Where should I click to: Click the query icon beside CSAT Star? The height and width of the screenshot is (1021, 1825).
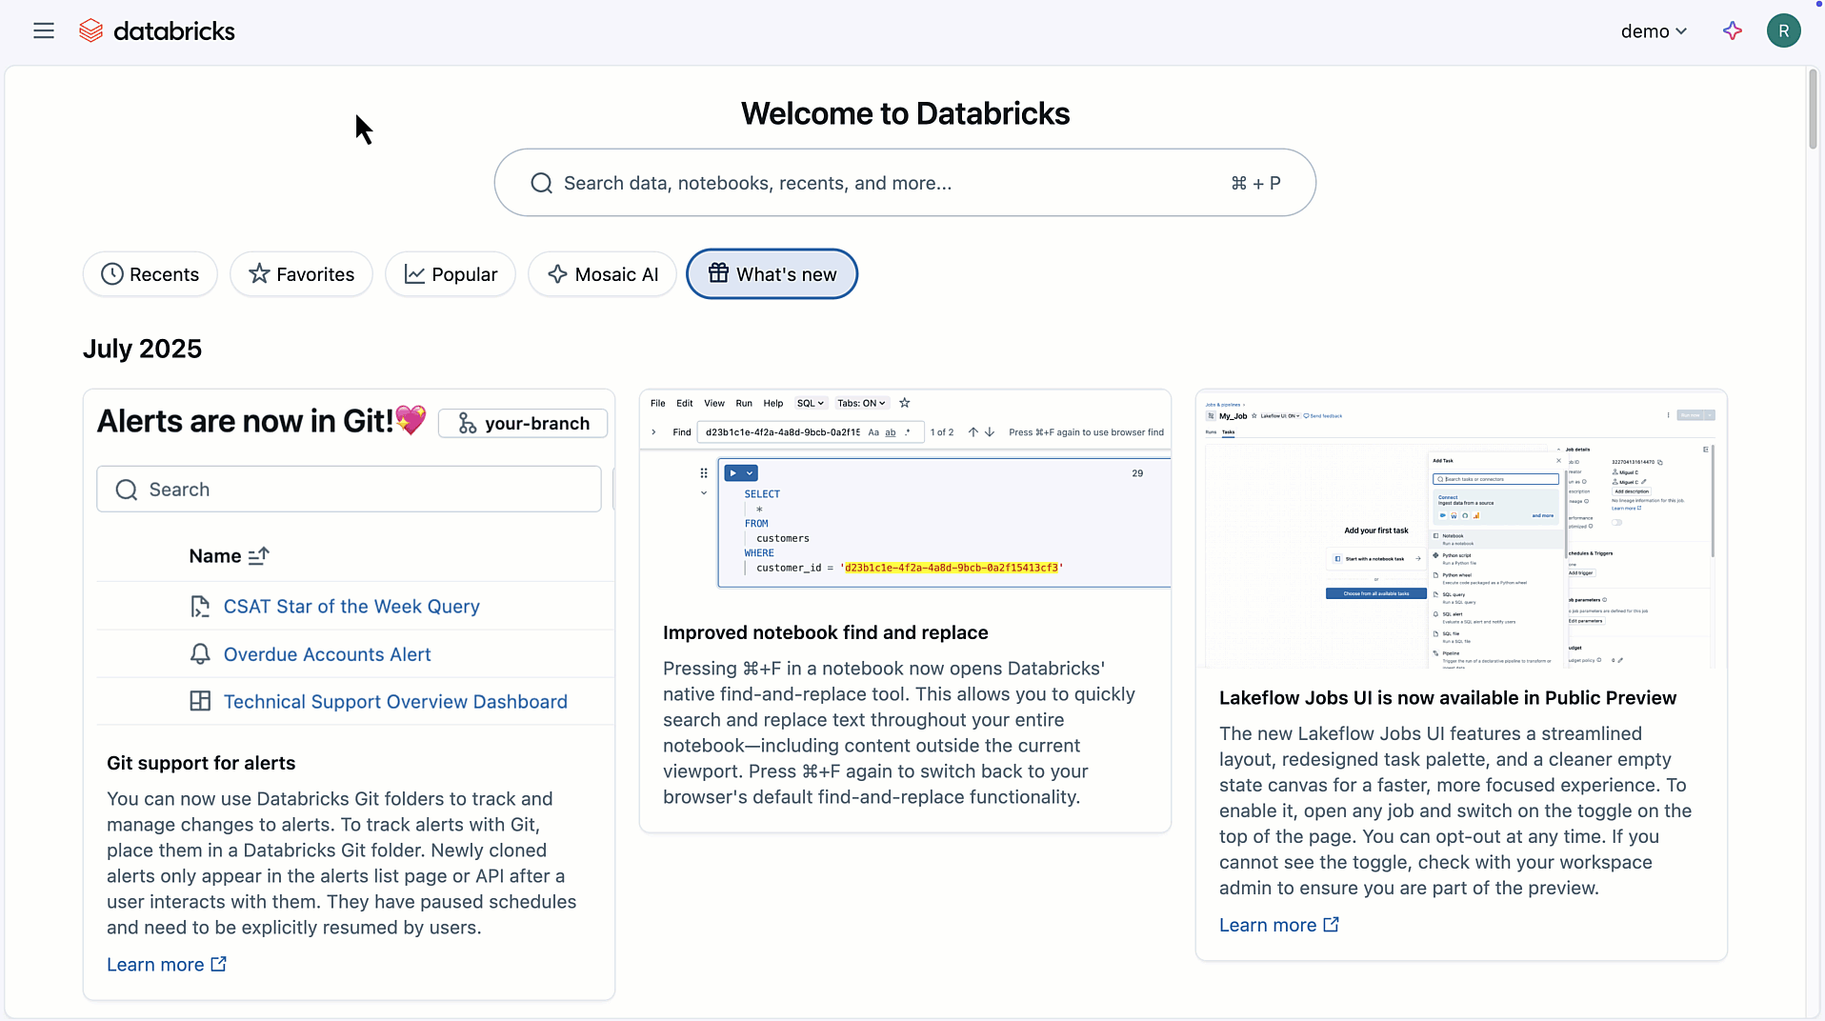(200, 607)
